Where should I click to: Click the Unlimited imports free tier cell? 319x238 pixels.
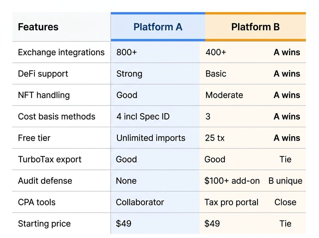tap(151, 138)
